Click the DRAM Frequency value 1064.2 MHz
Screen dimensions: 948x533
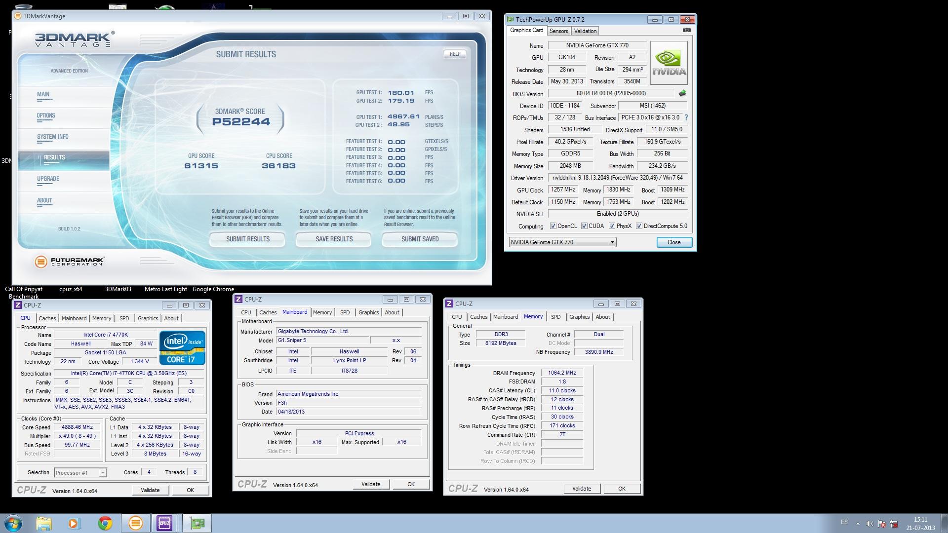[562, 373]
